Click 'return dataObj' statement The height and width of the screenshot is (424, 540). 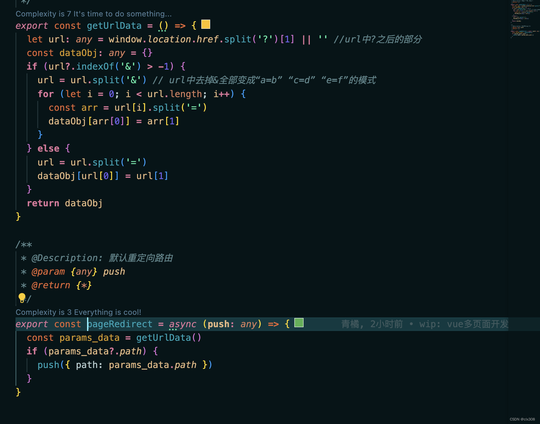click(65, 203)
